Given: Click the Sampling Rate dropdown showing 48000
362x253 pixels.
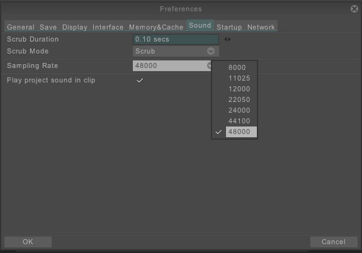Looking at the screenshot, I should [x=172, y=66].
